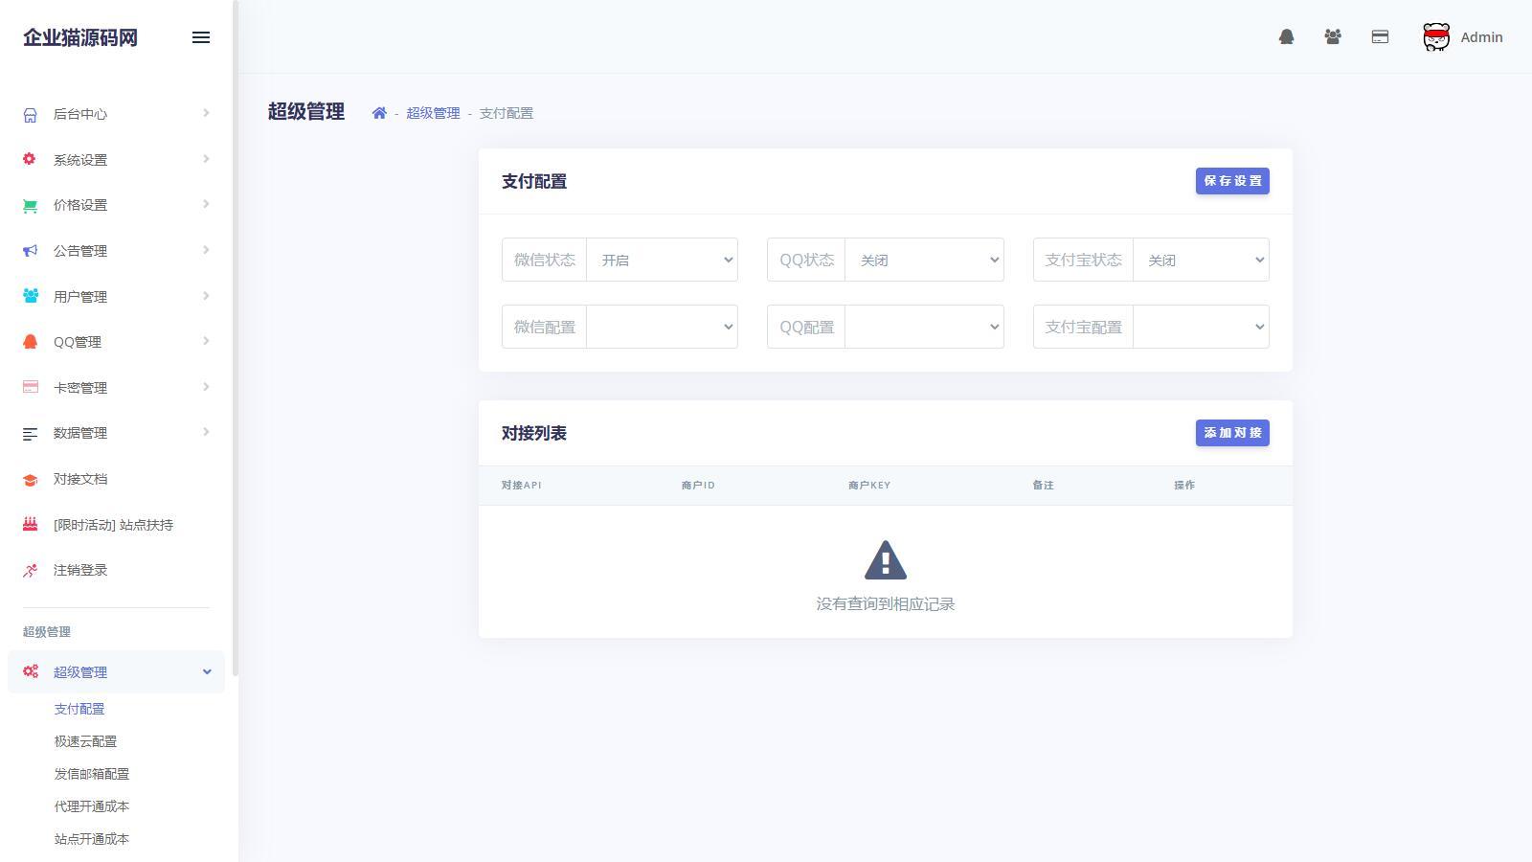Image resolution: width=1532 pixels, height=862 pixels.
Task: Open the 微信状态 dropdown
Action: click(x=662, y=260)
